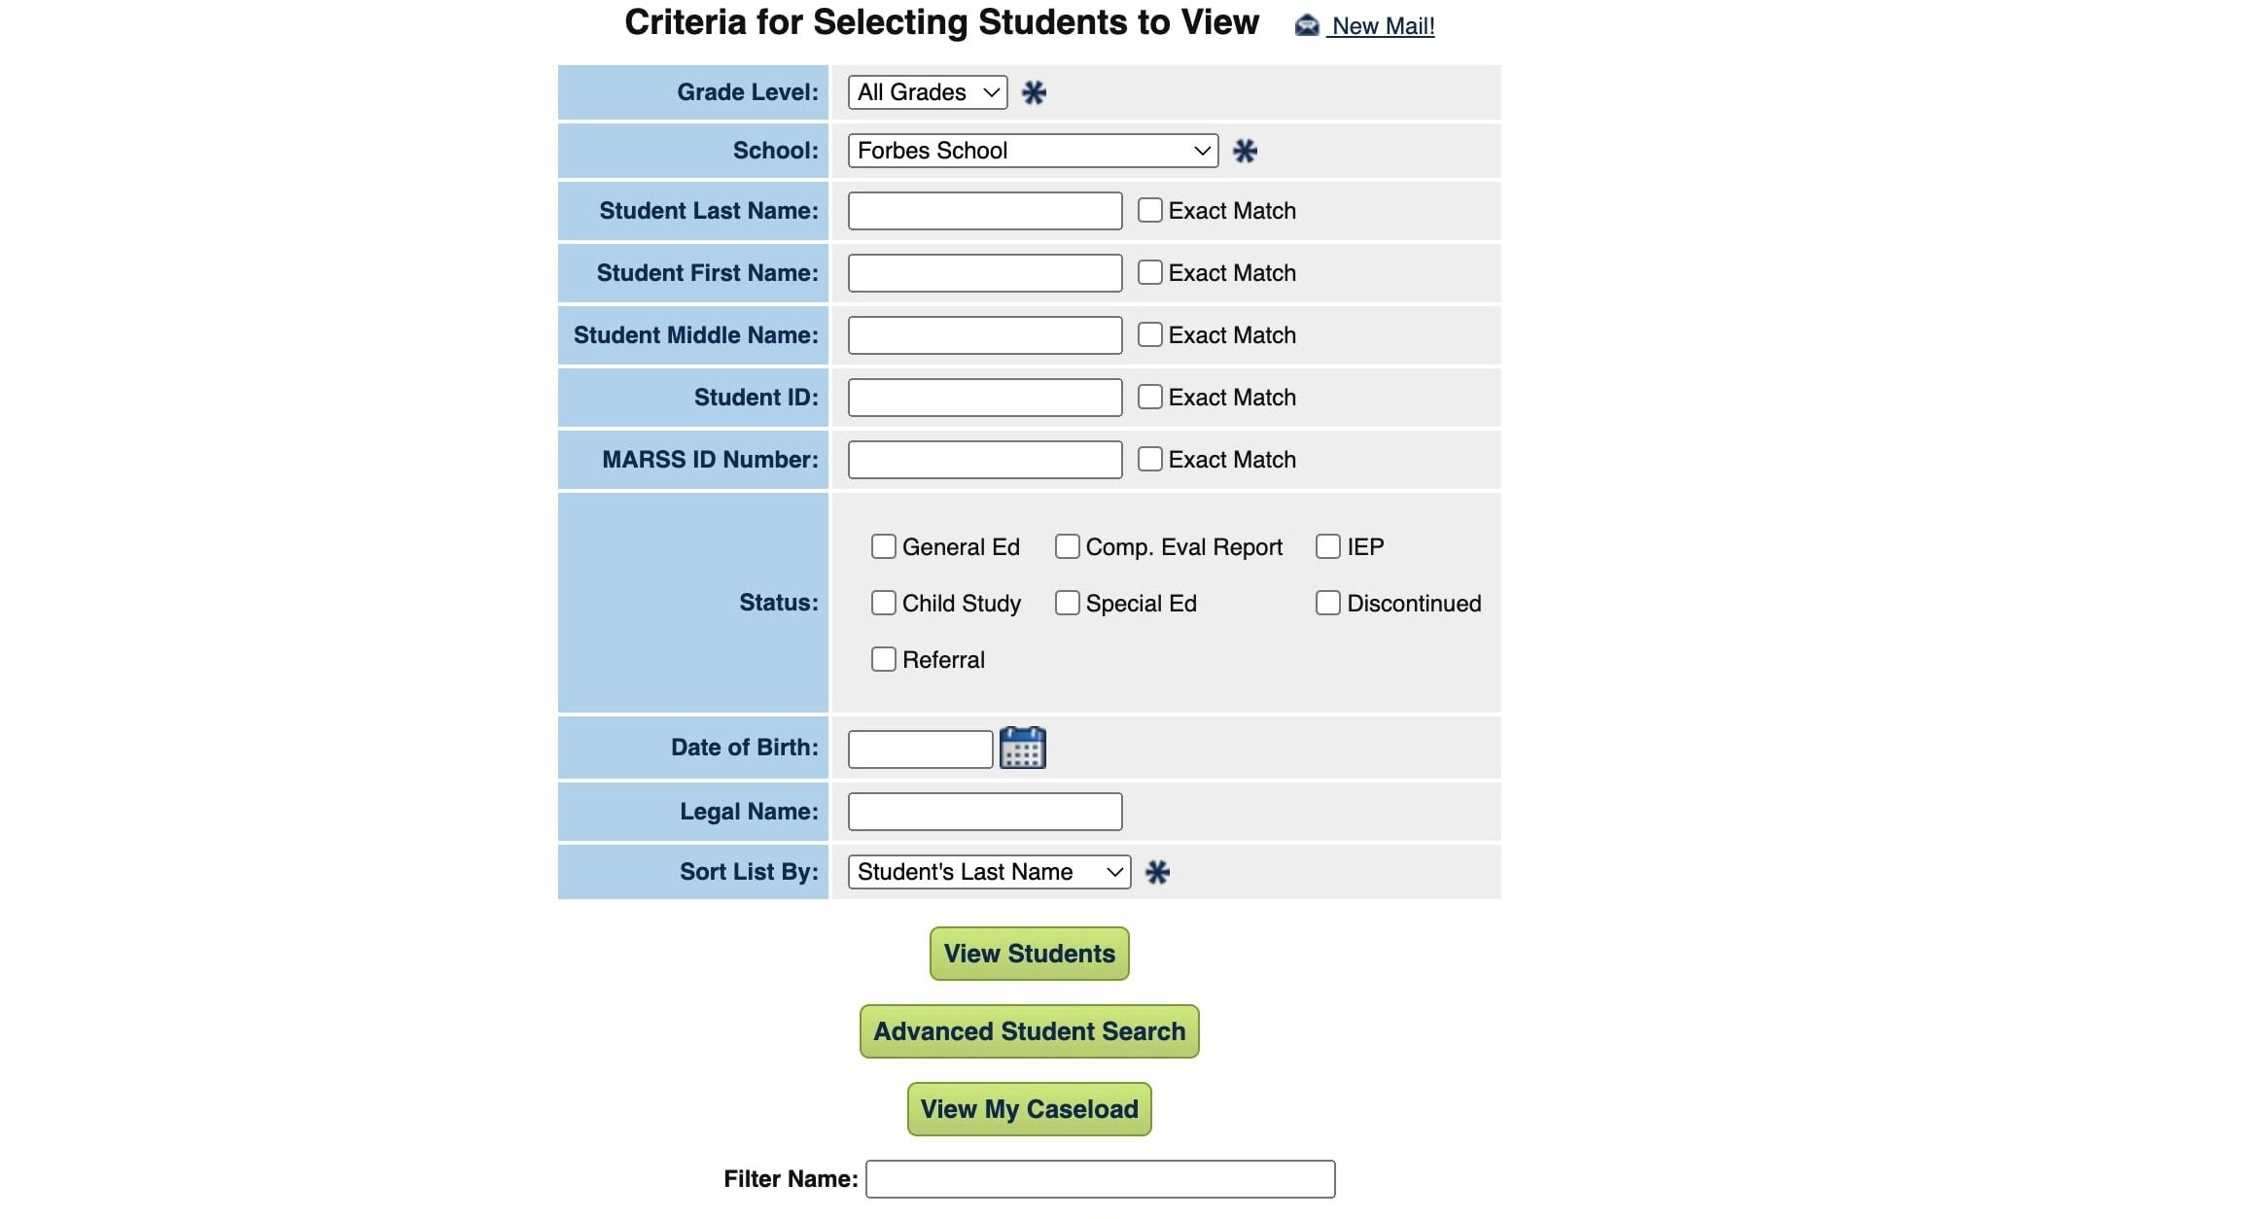Click View My Caseload button
The image size is (2253, 1219).
click(x=1029, y=1109)
